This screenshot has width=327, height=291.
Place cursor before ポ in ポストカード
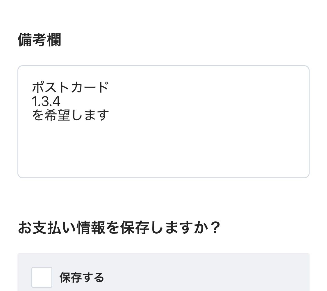32,87
